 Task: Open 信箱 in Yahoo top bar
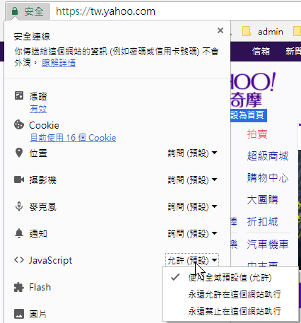[x=261, y=51]
